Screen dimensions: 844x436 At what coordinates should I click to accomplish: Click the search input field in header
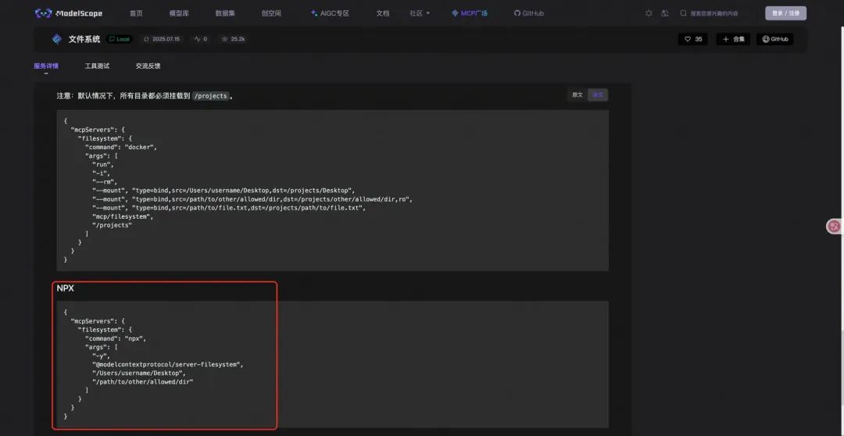pyautogui.click(x=719, y=13)
